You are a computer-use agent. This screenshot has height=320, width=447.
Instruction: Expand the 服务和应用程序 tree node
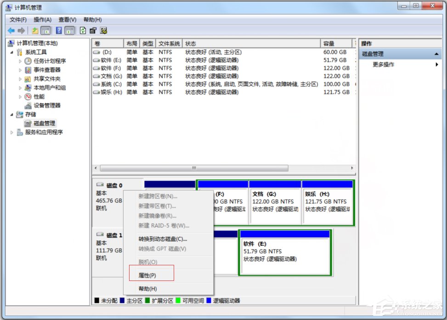click(x=11, y=133)
